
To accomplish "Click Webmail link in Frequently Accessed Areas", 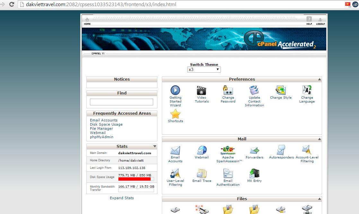I will click(98, 133).
